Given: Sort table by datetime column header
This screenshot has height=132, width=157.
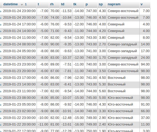Looking at the screenshot, I should [x=10, y=4].
